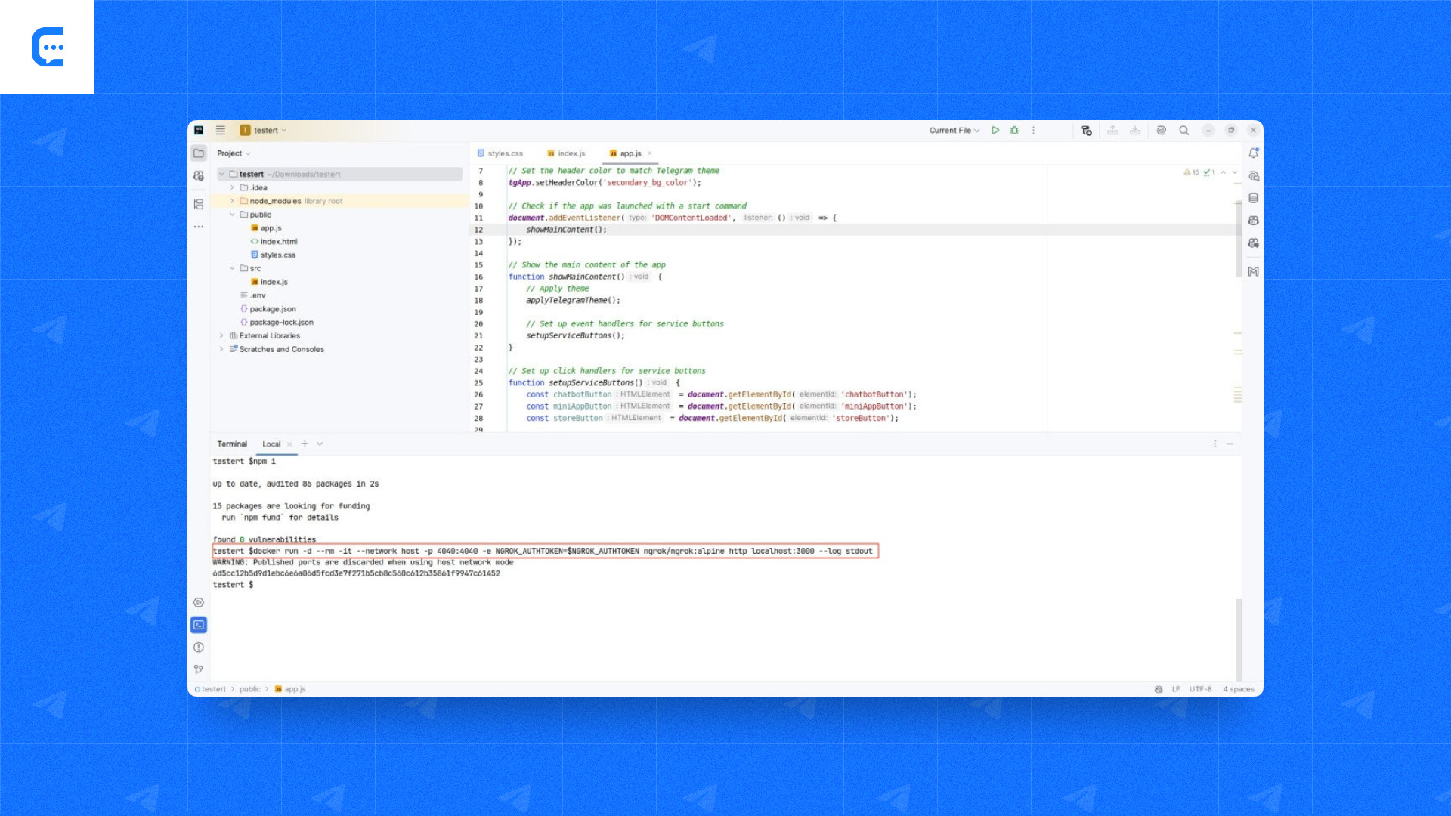Open the Git version control icon

tap(199, 669)
